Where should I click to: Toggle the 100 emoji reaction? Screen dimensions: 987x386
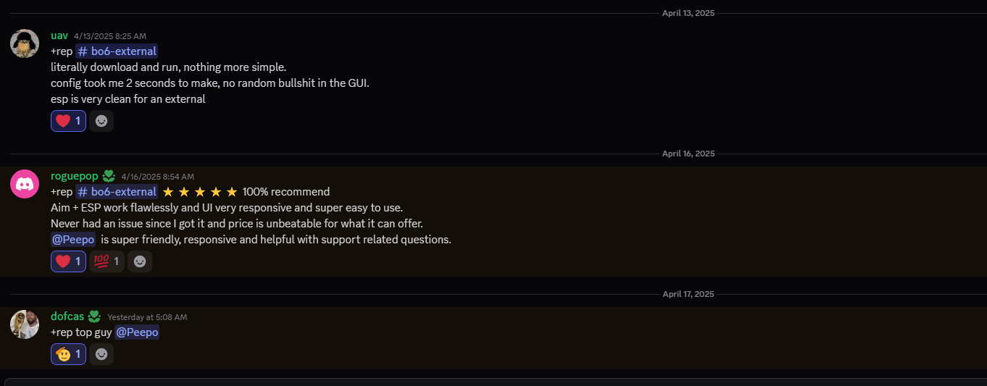click(107, 261)
